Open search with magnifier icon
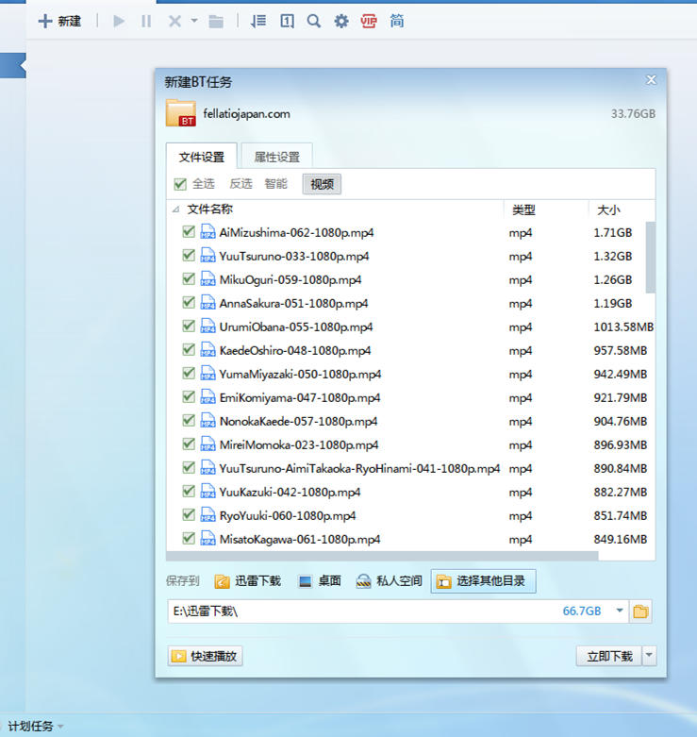The height and width of the screenshot is (737, 697). (314, 21)
